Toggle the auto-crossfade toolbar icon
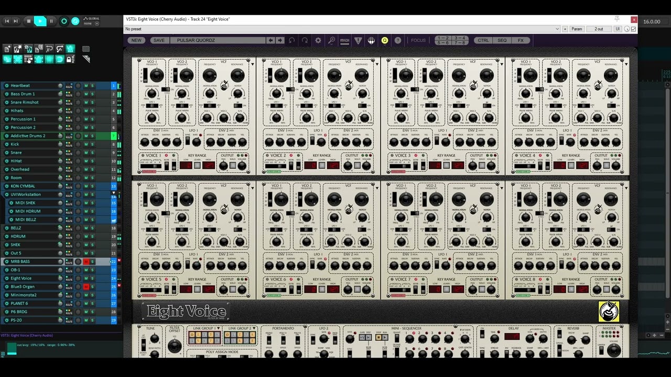 7,59
